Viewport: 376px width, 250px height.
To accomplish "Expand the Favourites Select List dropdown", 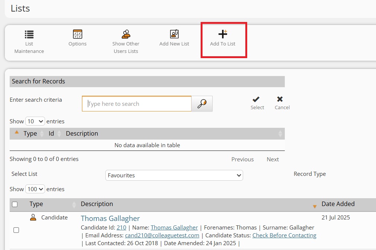I will pos(174,175).
